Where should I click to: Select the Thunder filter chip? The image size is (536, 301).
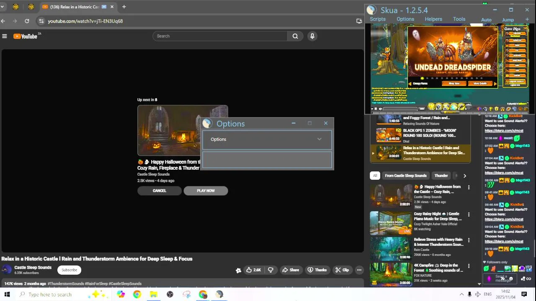441,176
